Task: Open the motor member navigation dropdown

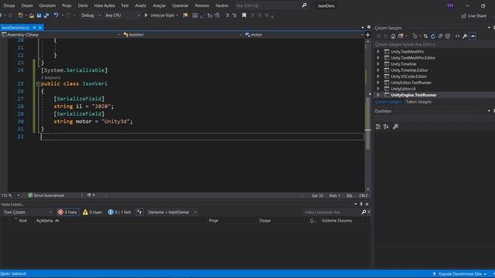Action: click(304, 35)
